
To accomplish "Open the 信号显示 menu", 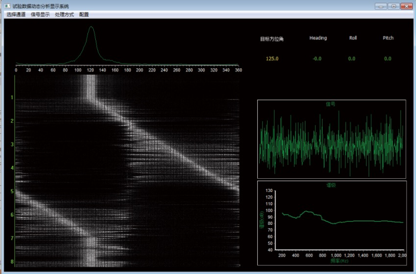I will (40, 15).
